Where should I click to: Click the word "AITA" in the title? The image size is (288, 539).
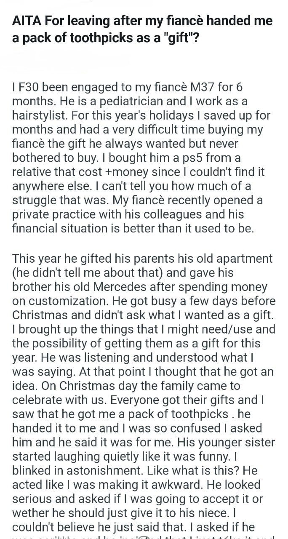tap(27, 21)
